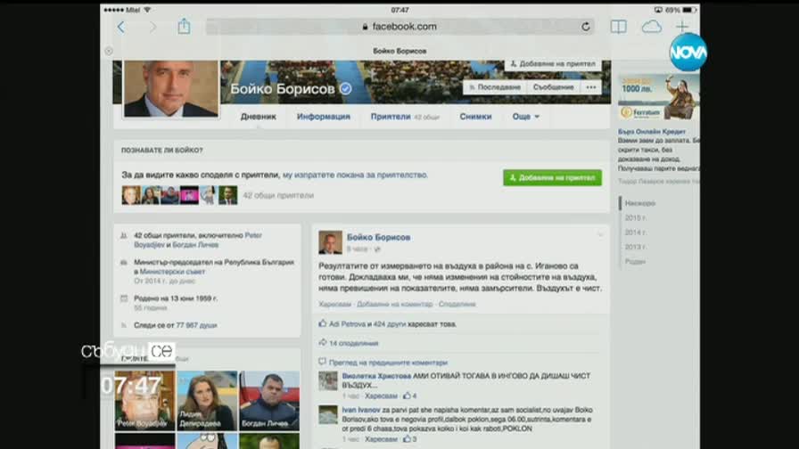This screenshot has width=799, height=449.
Task: Click the Бърз Онлайн Кредит ad title
Action: 652,132
